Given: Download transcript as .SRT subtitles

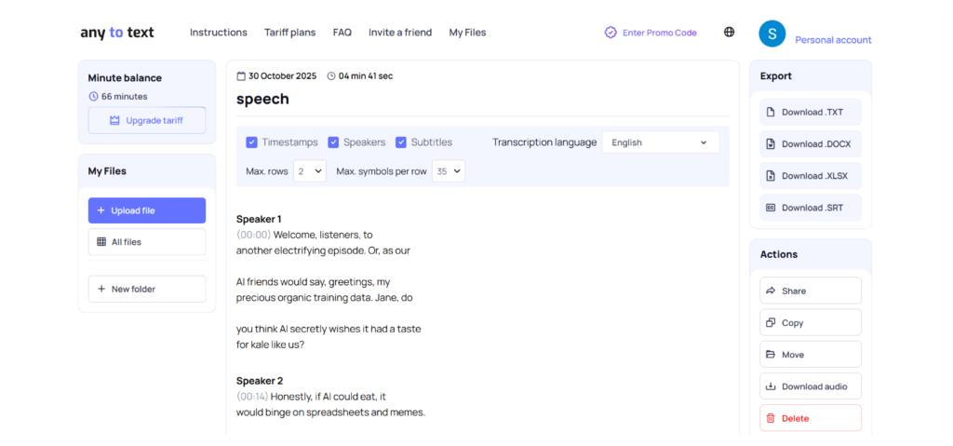Looking at the screenshot, I should (x=811, y=208).
